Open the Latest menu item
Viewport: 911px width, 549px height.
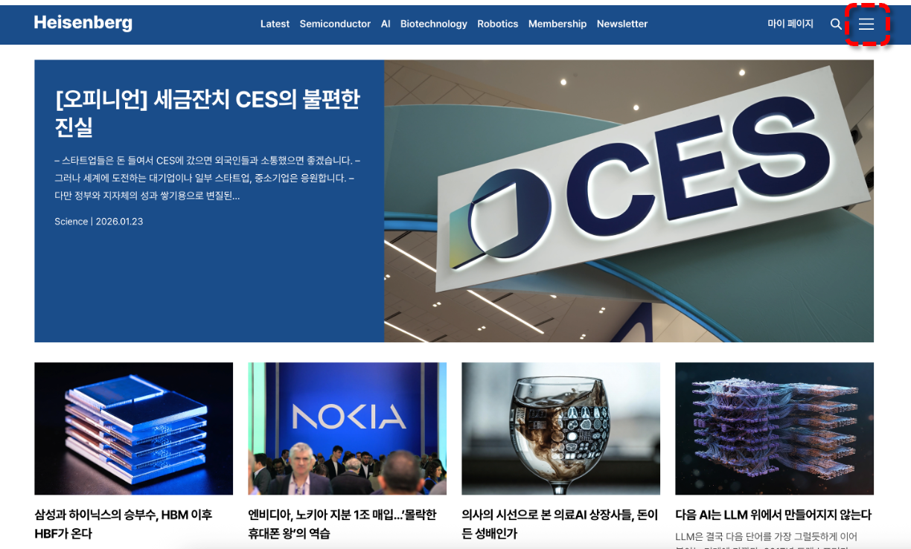coord(275,24)
